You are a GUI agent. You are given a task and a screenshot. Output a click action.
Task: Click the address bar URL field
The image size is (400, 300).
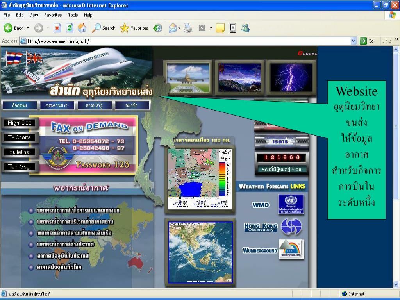tap(188, 41)
